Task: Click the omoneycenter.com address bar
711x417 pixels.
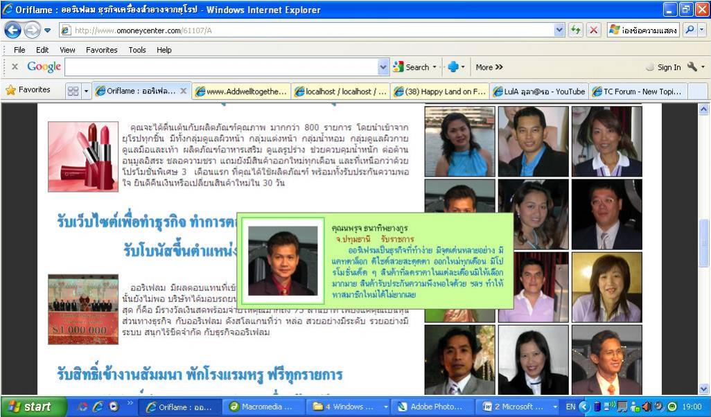Action: point(306,30)
